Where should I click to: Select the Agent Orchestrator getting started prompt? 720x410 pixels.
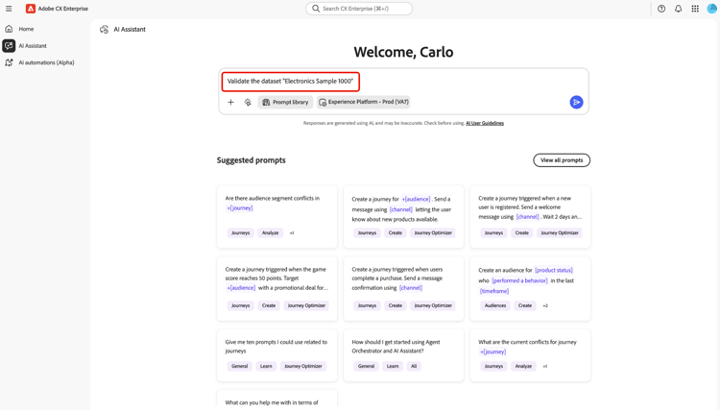click(403, 355)
